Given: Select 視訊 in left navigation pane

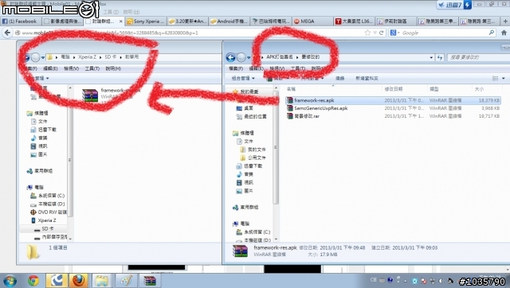Looking at the screenshot, I should tap(42, 146).
